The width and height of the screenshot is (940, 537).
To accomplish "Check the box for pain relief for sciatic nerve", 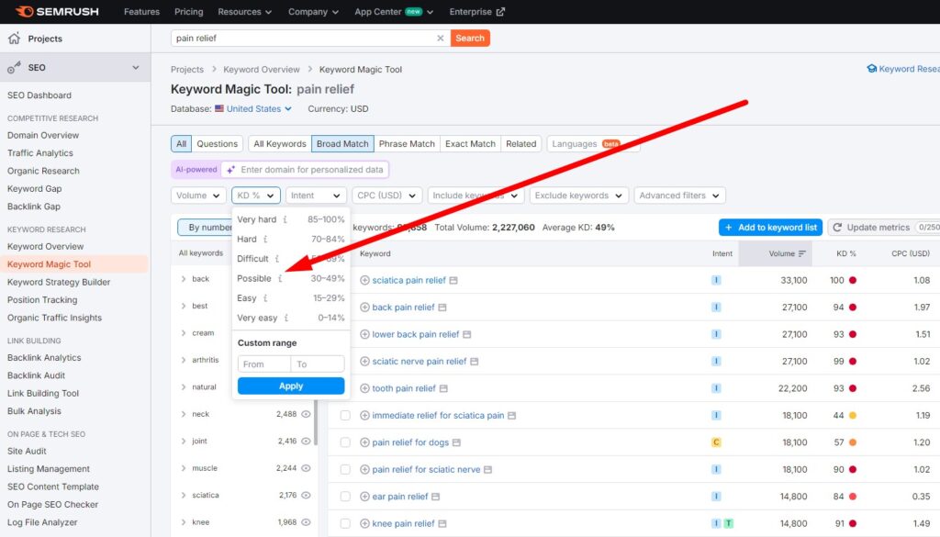I will (345, 469).
